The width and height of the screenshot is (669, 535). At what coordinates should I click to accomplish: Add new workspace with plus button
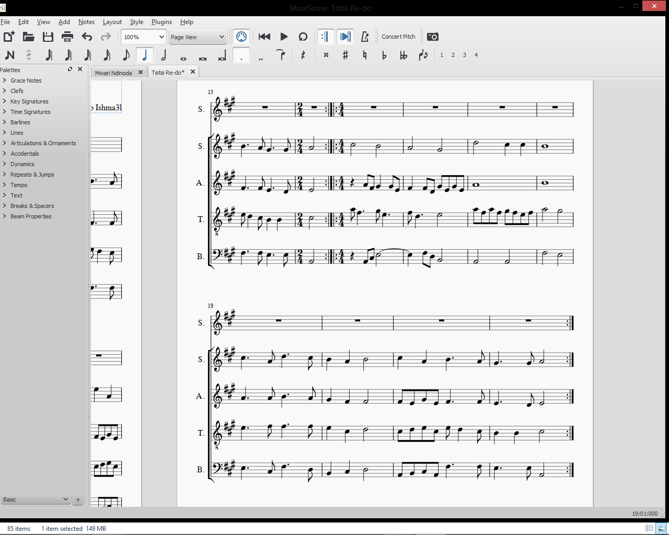(78, 499)
